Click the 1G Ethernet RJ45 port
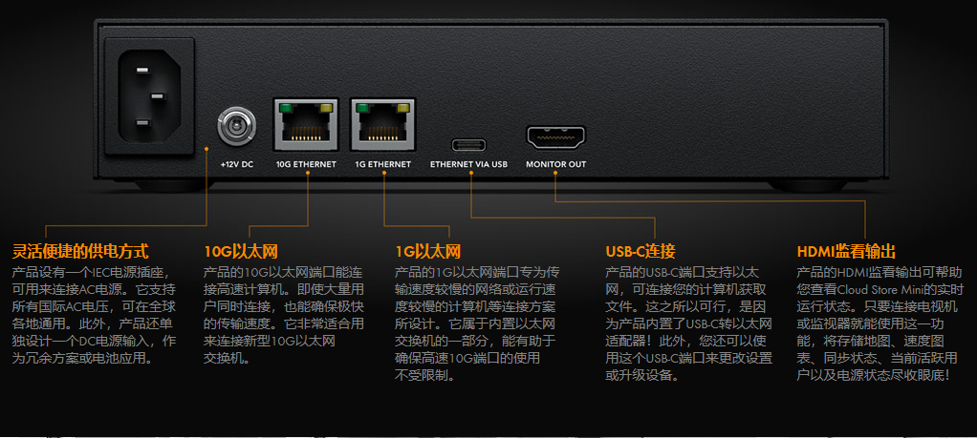 click(x=382, y=124)
